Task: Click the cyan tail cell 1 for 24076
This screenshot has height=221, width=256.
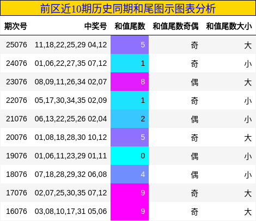Action: point(130,63)
